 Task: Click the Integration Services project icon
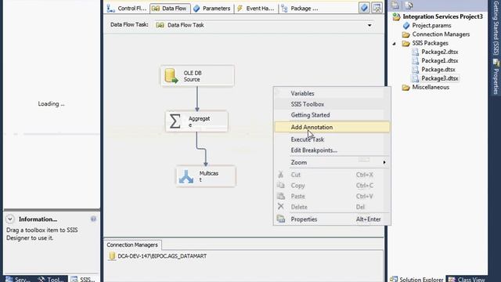(x=397, y=16)
